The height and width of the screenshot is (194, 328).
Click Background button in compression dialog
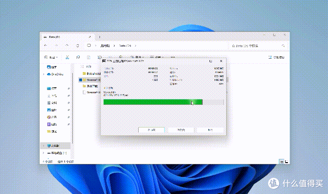pyautogui.click(x=152, y=130)
